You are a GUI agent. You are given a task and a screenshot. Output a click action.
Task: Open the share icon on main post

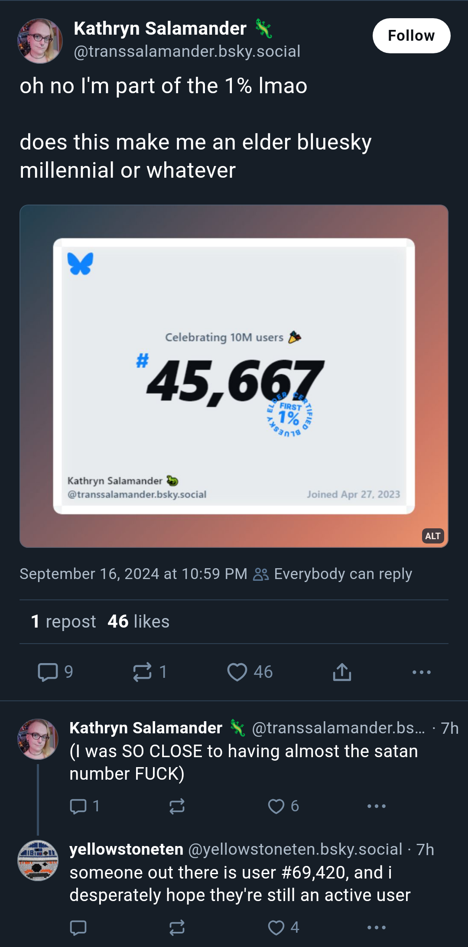tap(342, 672)
